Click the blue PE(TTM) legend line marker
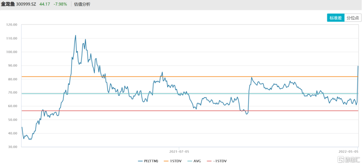This screenshot has width=362, height=165. (x=140, y=161)
